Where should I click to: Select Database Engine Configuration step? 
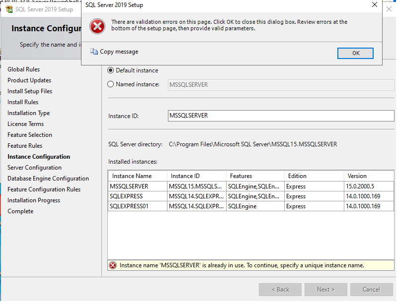tap(48, 179)
